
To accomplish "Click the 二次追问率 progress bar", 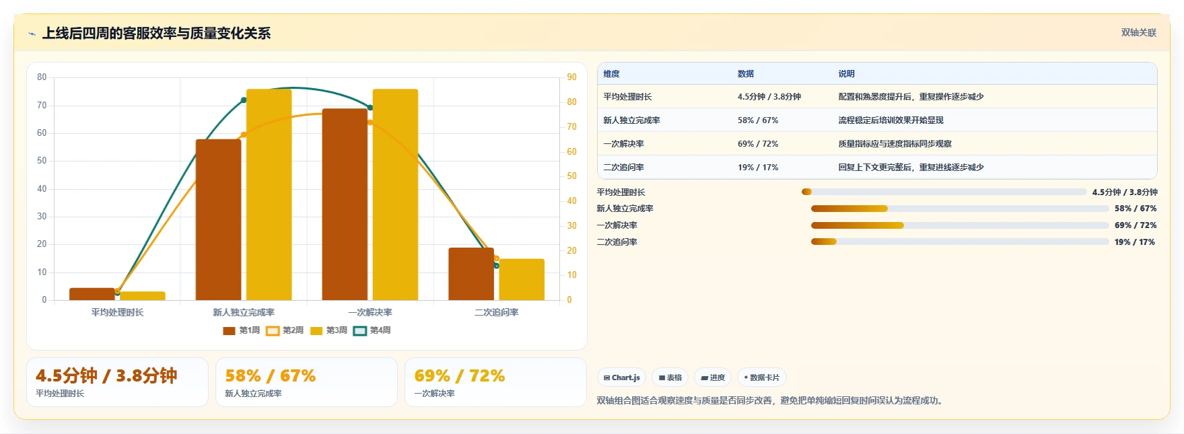I will point(960,242).
